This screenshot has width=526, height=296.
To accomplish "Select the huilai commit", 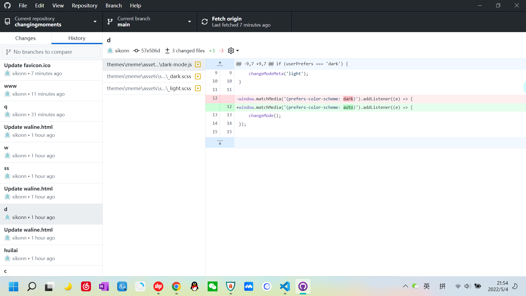I will pyautogui.click(x=51, y=254).
